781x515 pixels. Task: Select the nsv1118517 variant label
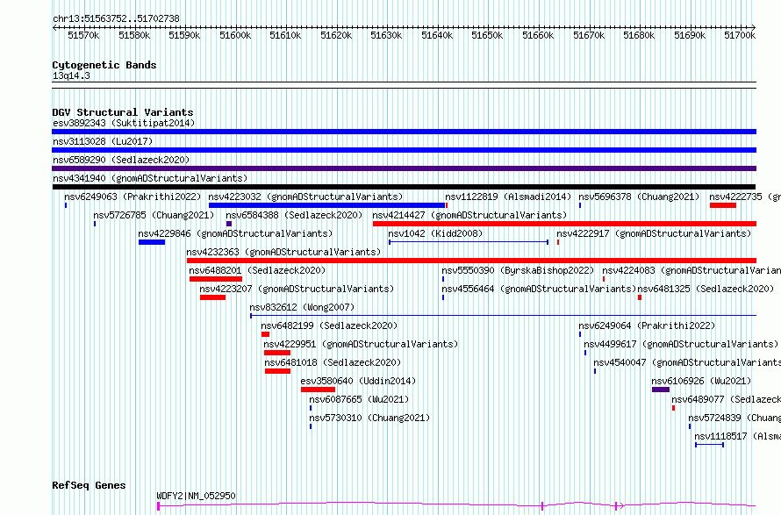[x=738, y=436]
